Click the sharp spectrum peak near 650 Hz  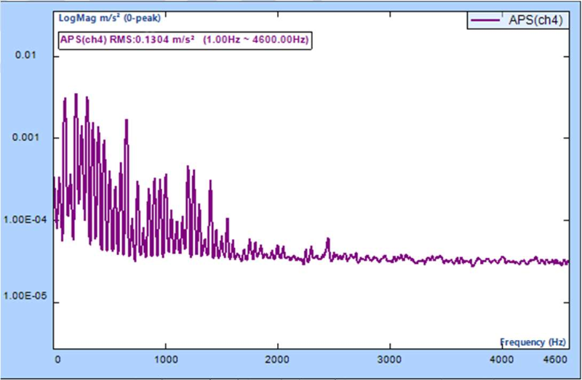127,121
